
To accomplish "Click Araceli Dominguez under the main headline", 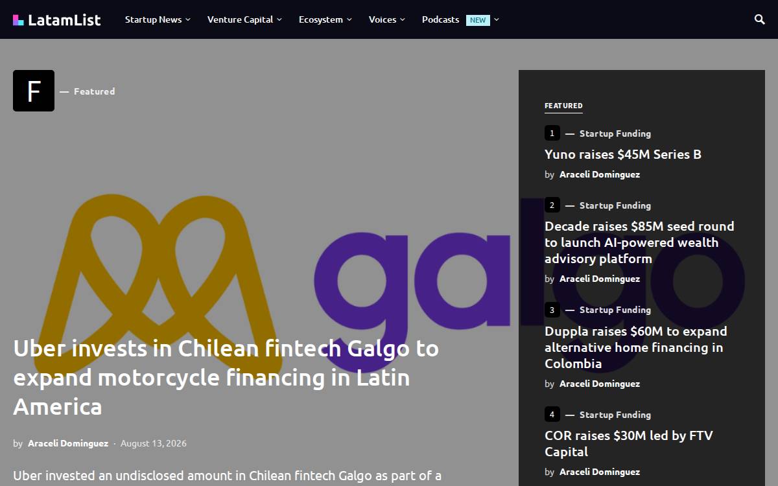I will [x=68, y=444].
